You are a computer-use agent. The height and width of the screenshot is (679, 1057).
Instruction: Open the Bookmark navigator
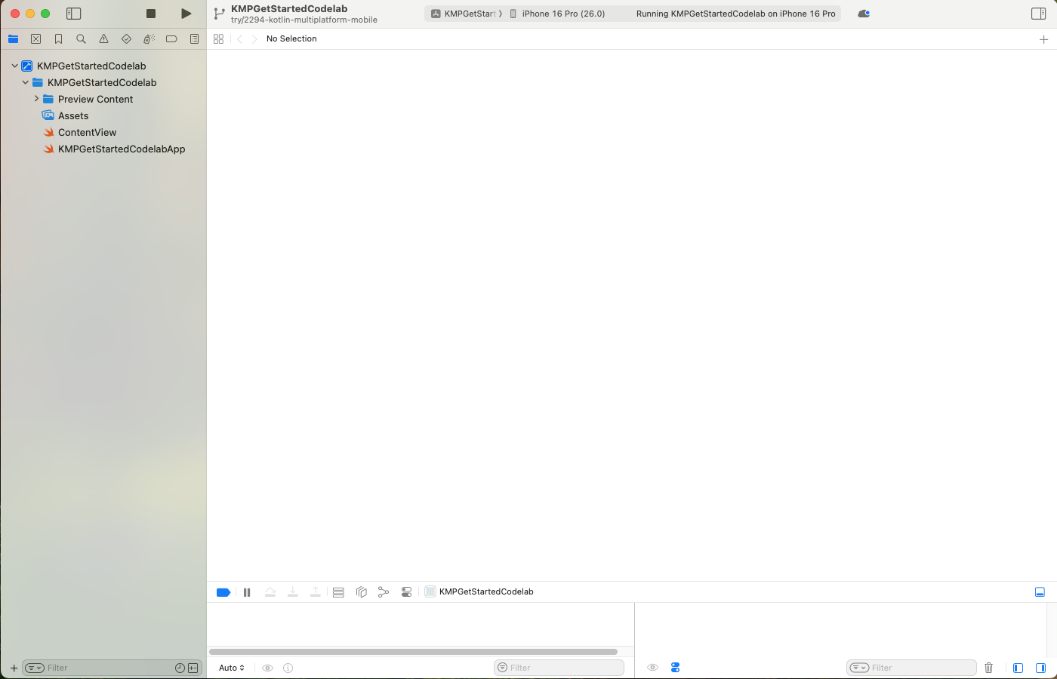point(59,39)
